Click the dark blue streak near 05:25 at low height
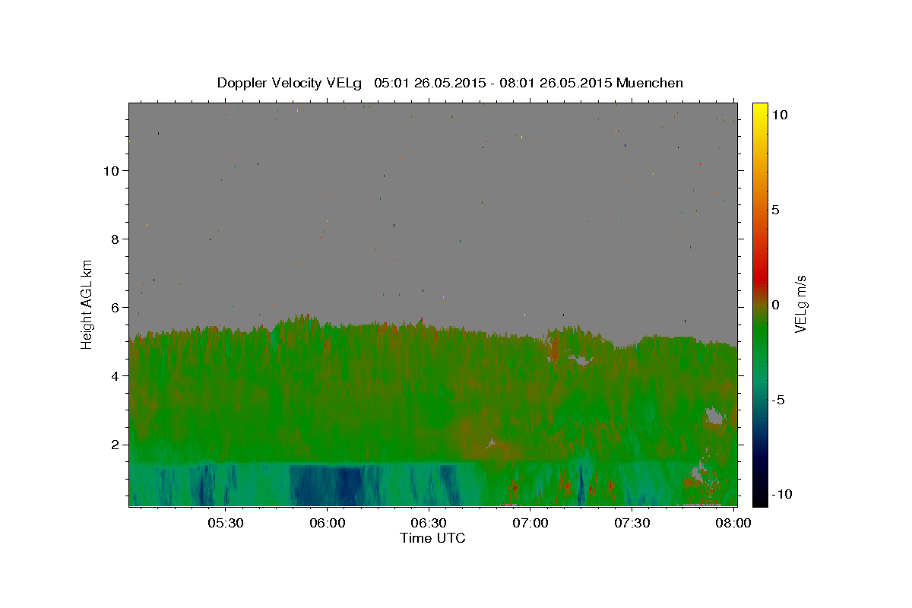This screenshot has height=608, width=912. coord(204,486)
